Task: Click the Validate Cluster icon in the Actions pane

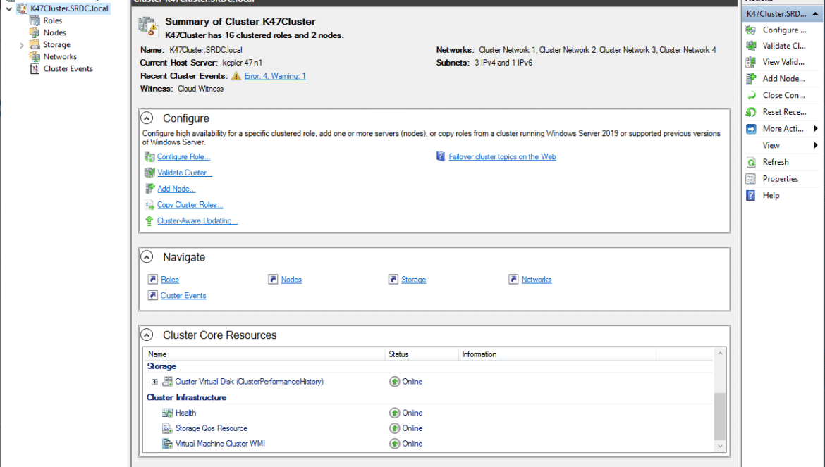Action: pyautogui.click(x=752, y=46)
